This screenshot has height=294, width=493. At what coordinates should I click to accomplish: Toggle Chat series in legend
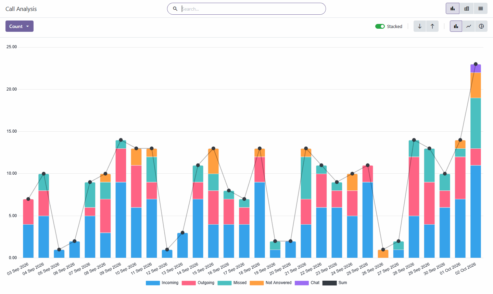307,283
